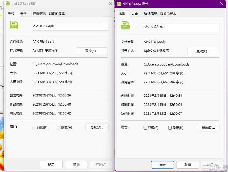Click location path in didi 6.2.4 window

(x=167, y=64)
